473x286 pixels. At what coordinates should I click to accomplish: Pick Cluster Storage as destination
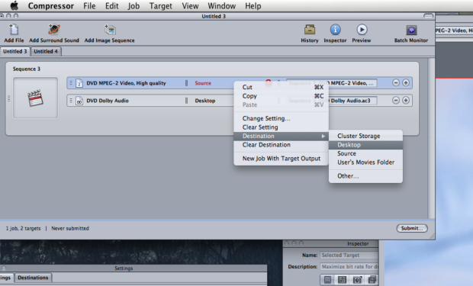pyautogui.click(x=365, y=136)
